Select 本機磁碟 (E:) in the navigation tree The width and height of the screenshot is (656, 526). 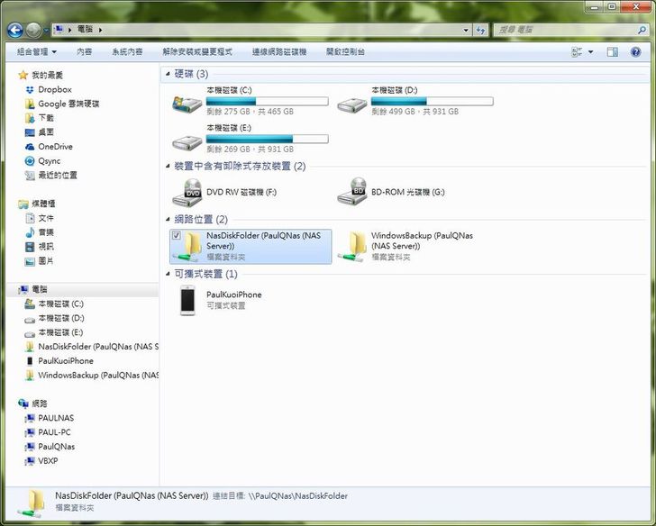pyautogui.click(x=60, y=332)
